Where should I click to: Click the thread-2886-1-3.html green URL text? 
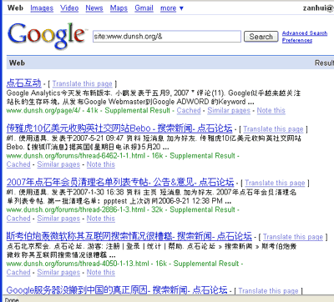76,209
